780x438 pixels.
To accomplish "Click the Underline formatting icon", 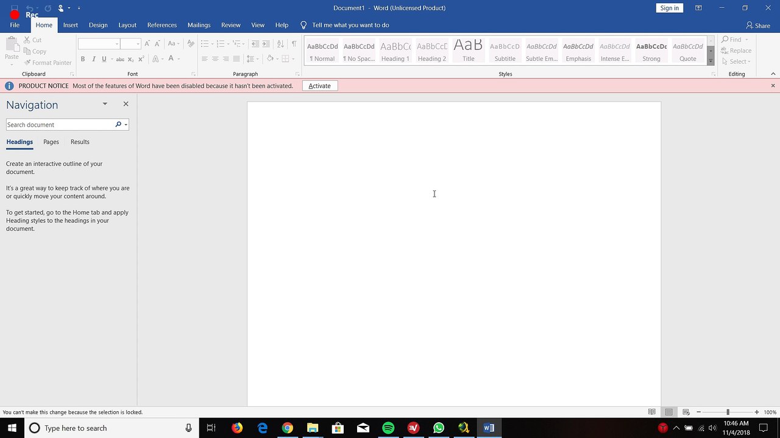I will (104, 59).
